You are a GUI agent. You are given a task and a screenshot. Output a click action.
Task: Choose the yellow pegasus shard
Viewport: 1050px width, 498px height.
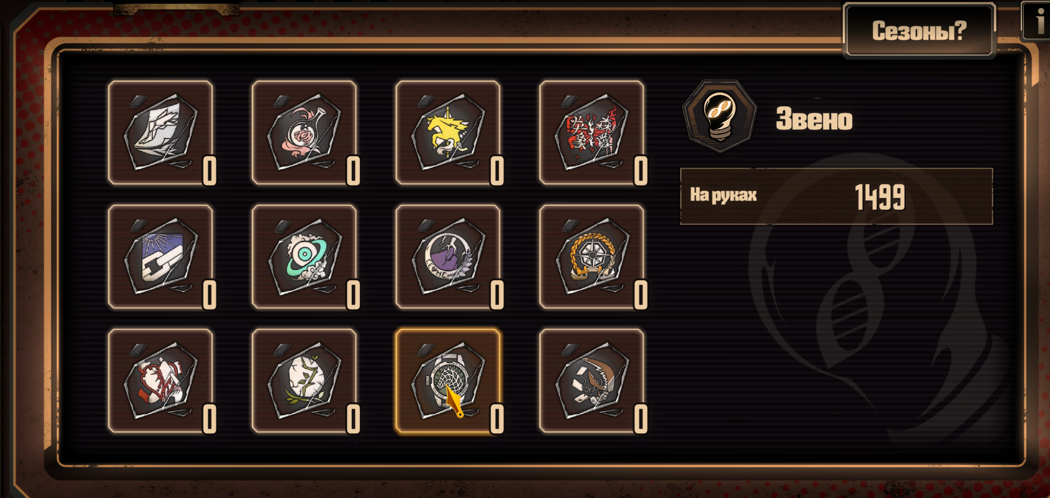pyautogui.click(x=448, y=132)
